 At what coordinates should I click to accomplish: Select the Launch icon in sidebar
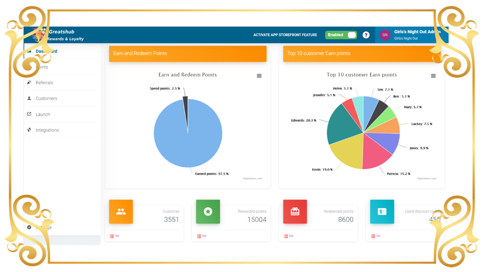29,114
